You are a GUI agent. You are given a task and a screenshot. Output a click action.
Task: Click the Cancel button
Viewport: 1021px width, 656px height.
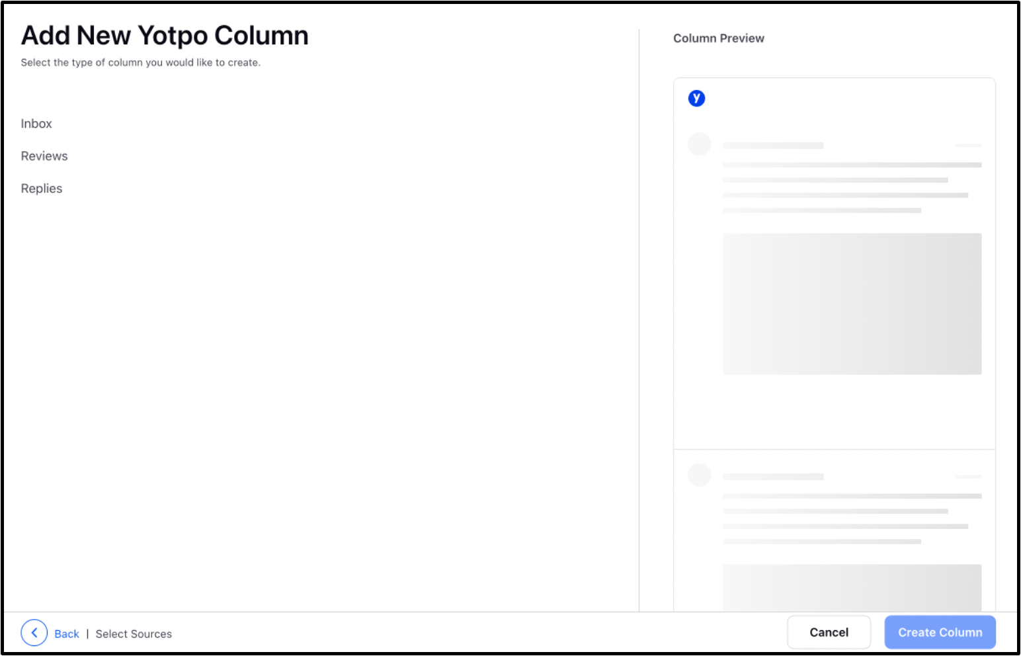click(x=829, y=632)
